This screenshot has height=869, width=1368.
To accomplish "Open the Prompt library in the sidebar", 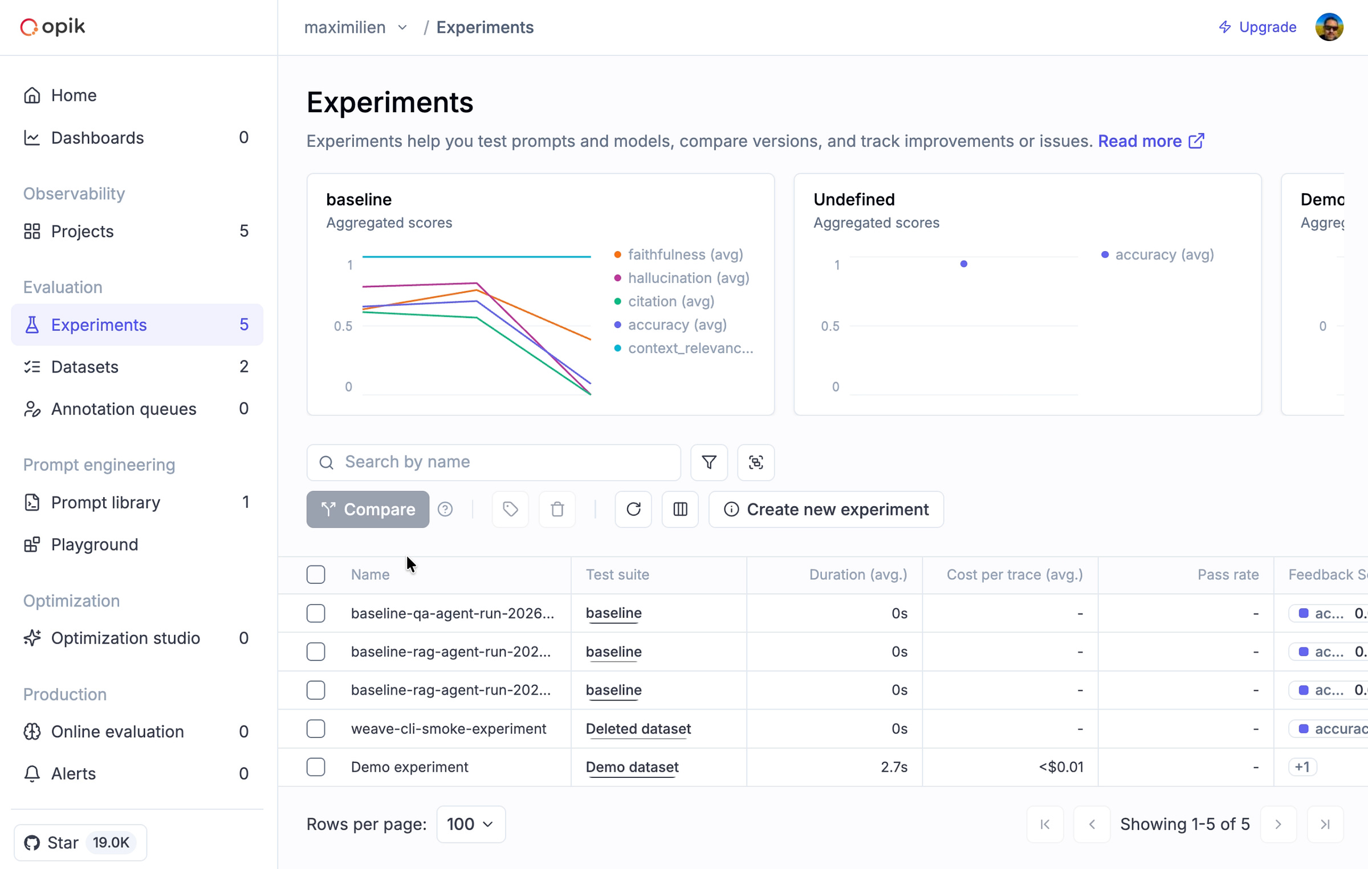I will [105, 502].
